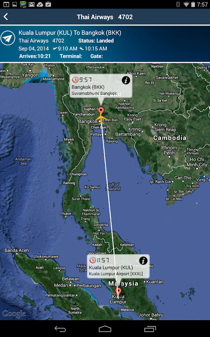Screen dimensions: 210x337
Task: Tap clock icon in Bangkok callout
Action: 75,80
